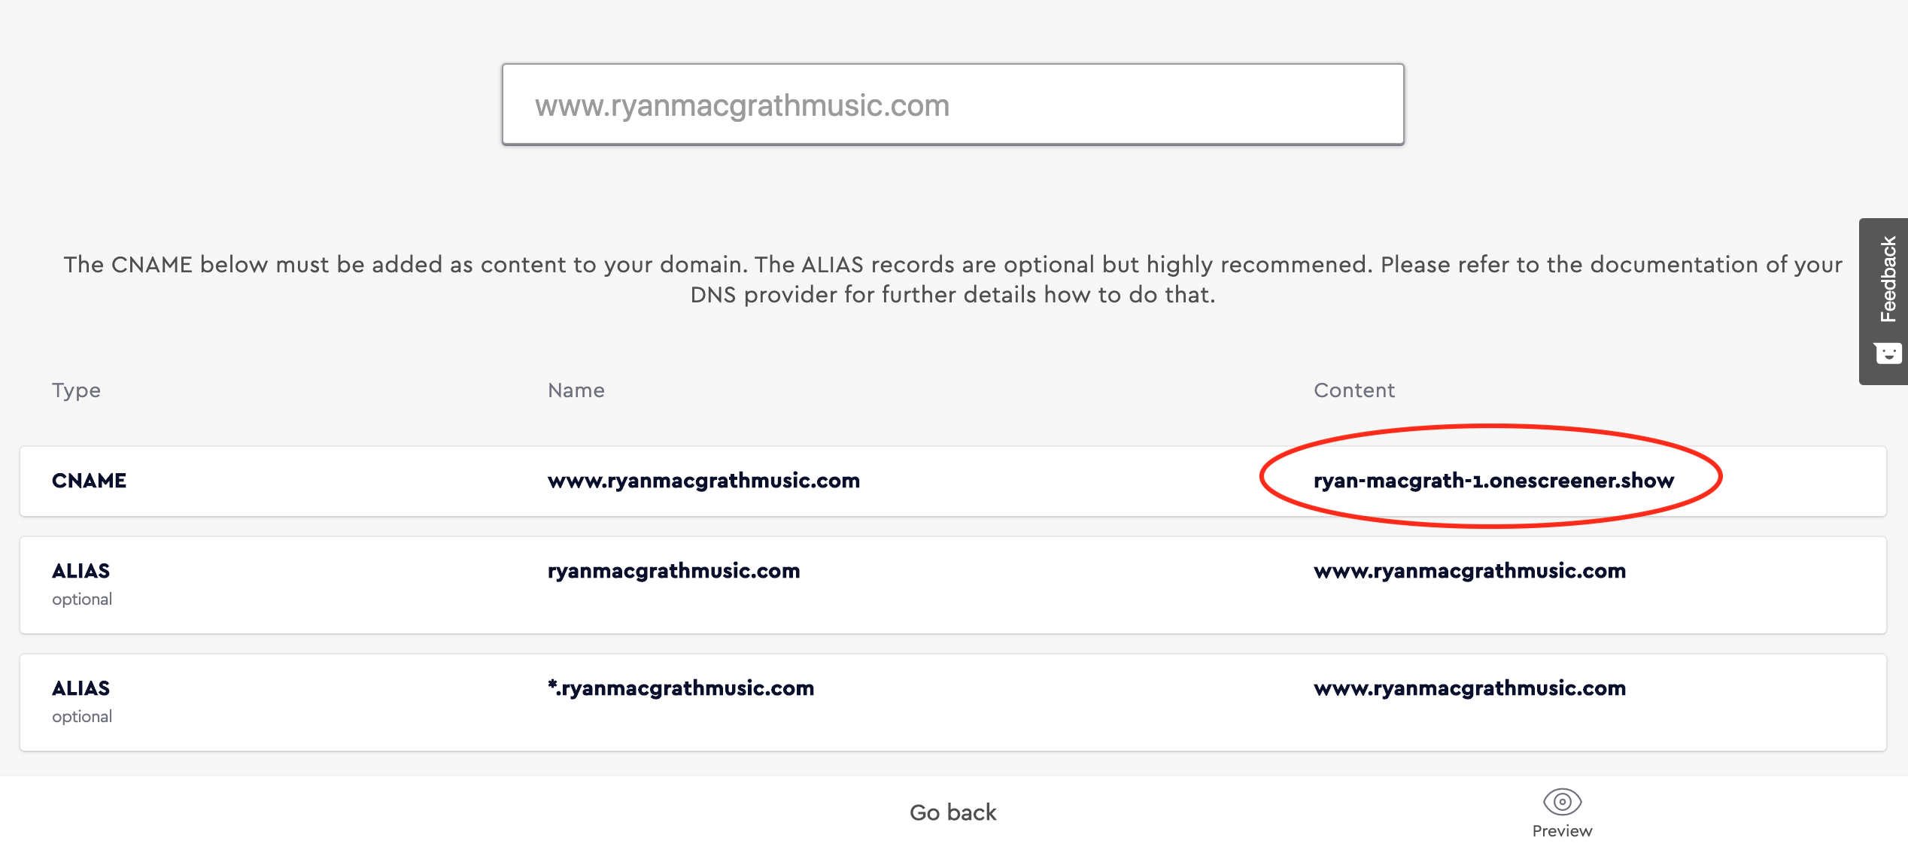Select CNAME content ryan-macgrath-1.onescreener.show
1908x853 pixels.
(x=1493, y=481)
